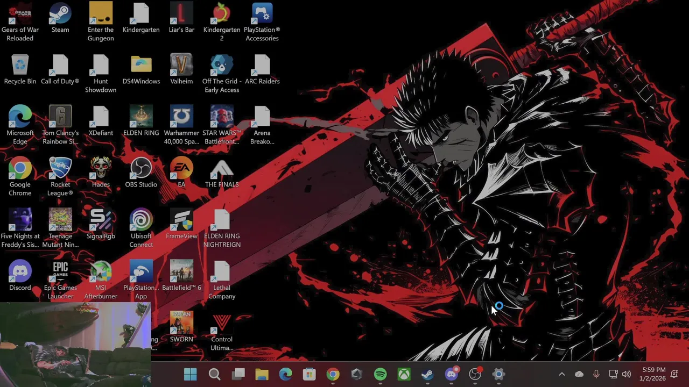The height and width of the screenshot is (387, 689).
Task: Select the MSI Afterburner desktop icon
Action: [101, 281]
